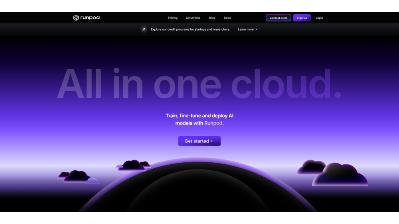
Task: Click the Runpod cube logo icon
Action: [x=76, y=18]
